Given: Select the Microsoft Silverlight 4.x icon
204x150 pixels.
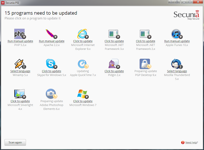Looking at the screenshot, I should click(x=20, y=94).
